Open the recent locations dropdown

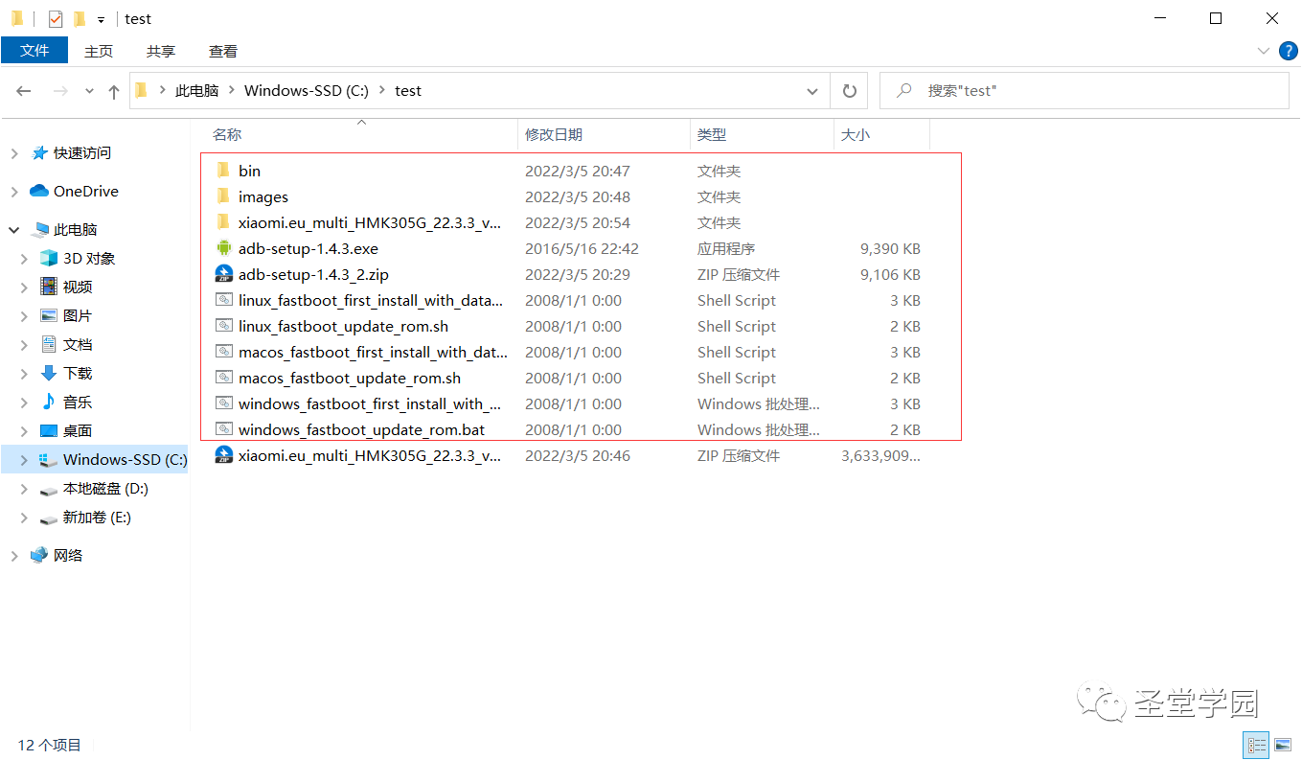click(90, 91)
